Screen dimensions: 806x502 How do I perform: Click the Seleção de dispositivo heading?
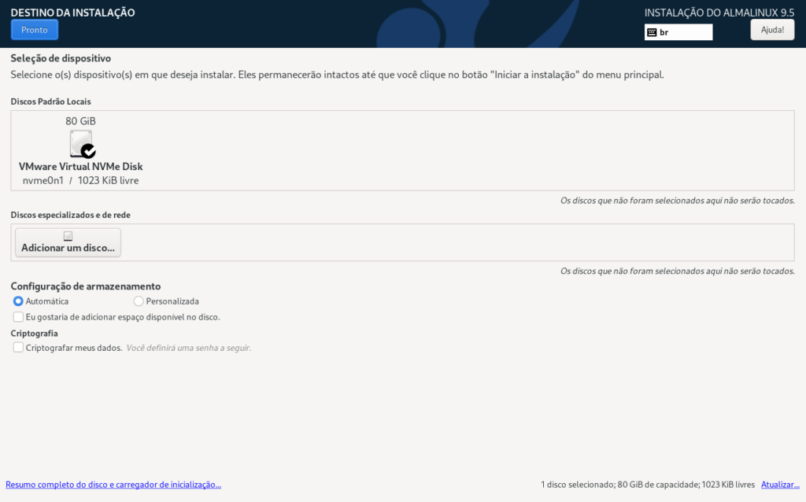click(x=61, y=58)
